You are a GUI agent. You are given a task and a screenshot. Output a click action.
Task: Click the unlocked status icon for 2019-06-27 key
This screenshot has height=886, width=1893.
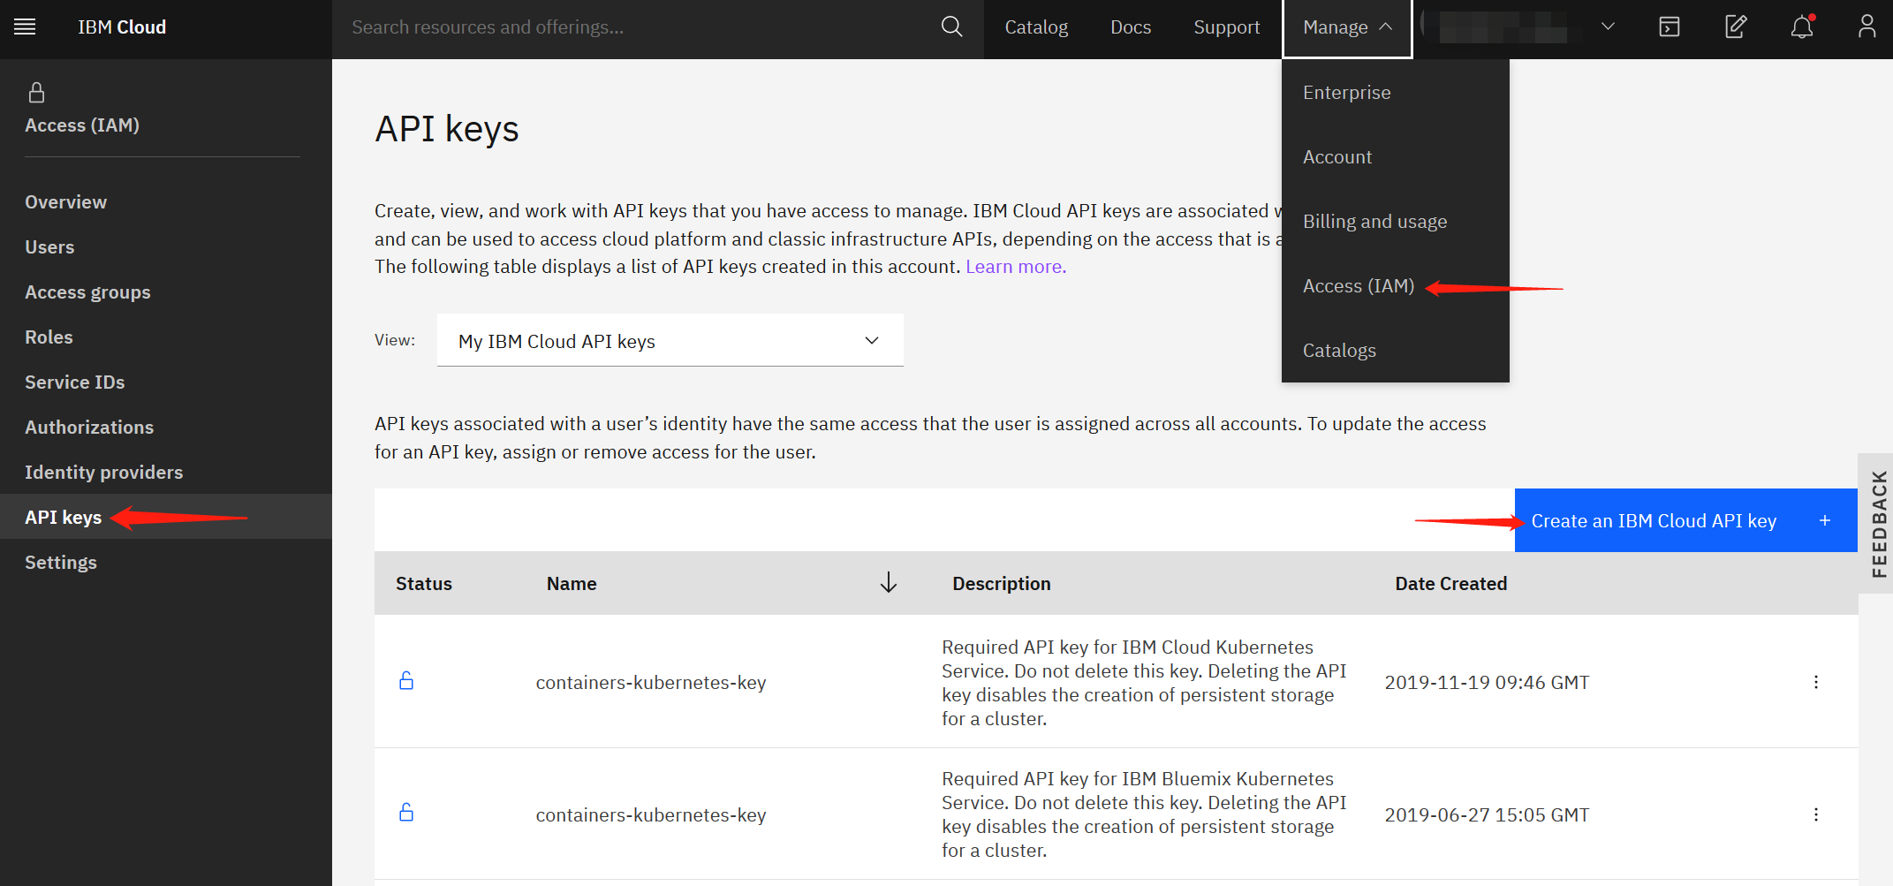406,813
